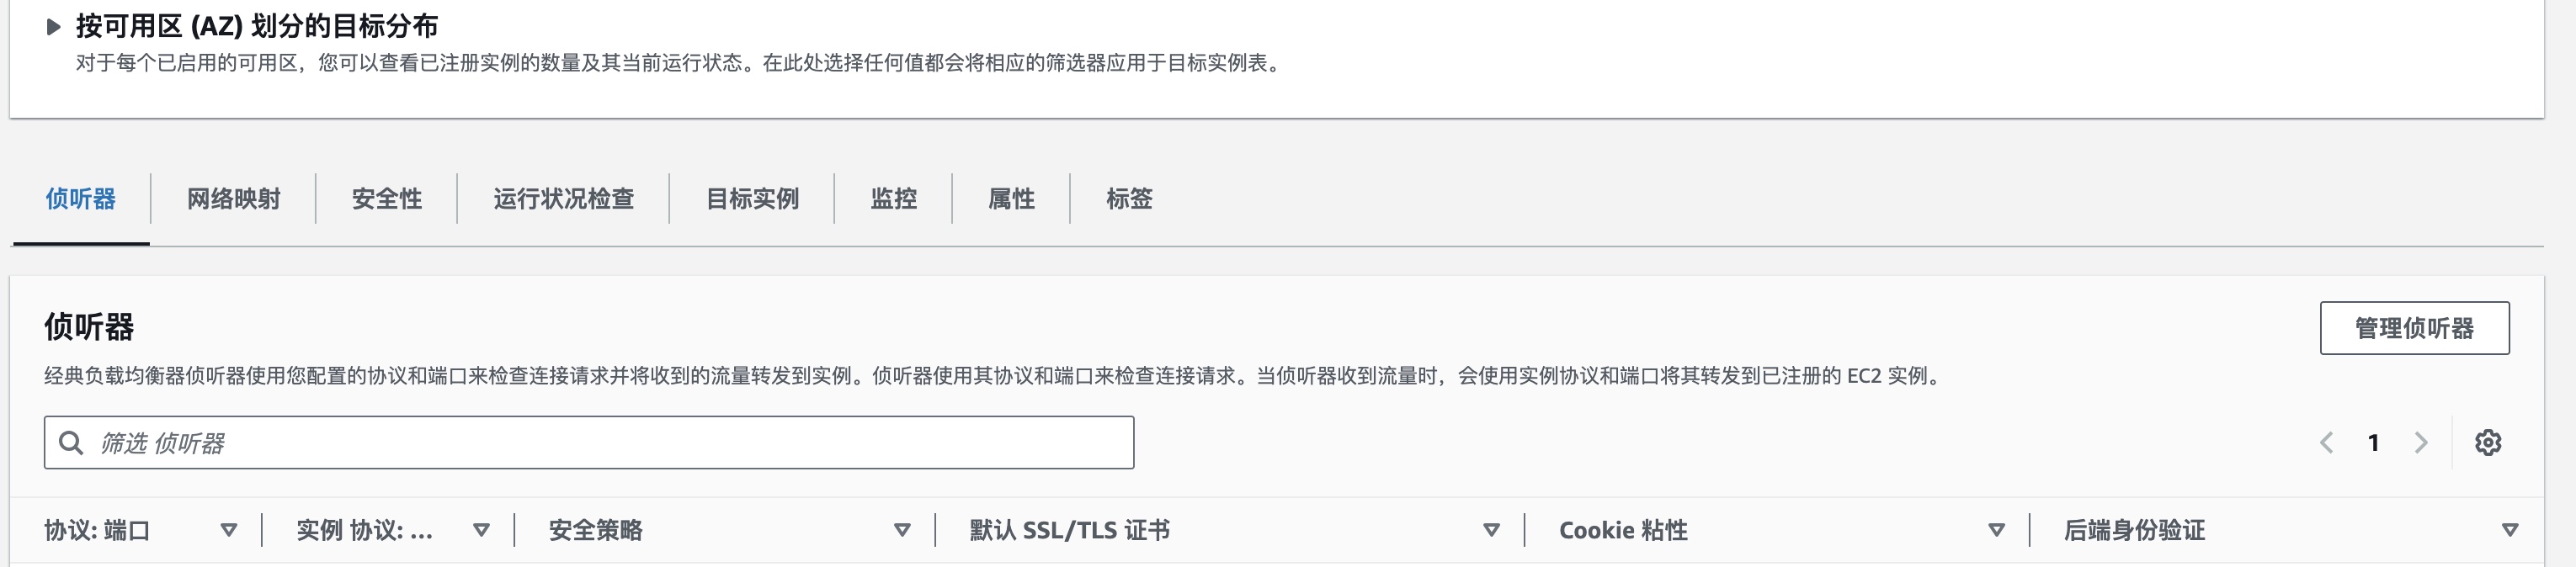Show the 属性 tab

click(1011, 199)
